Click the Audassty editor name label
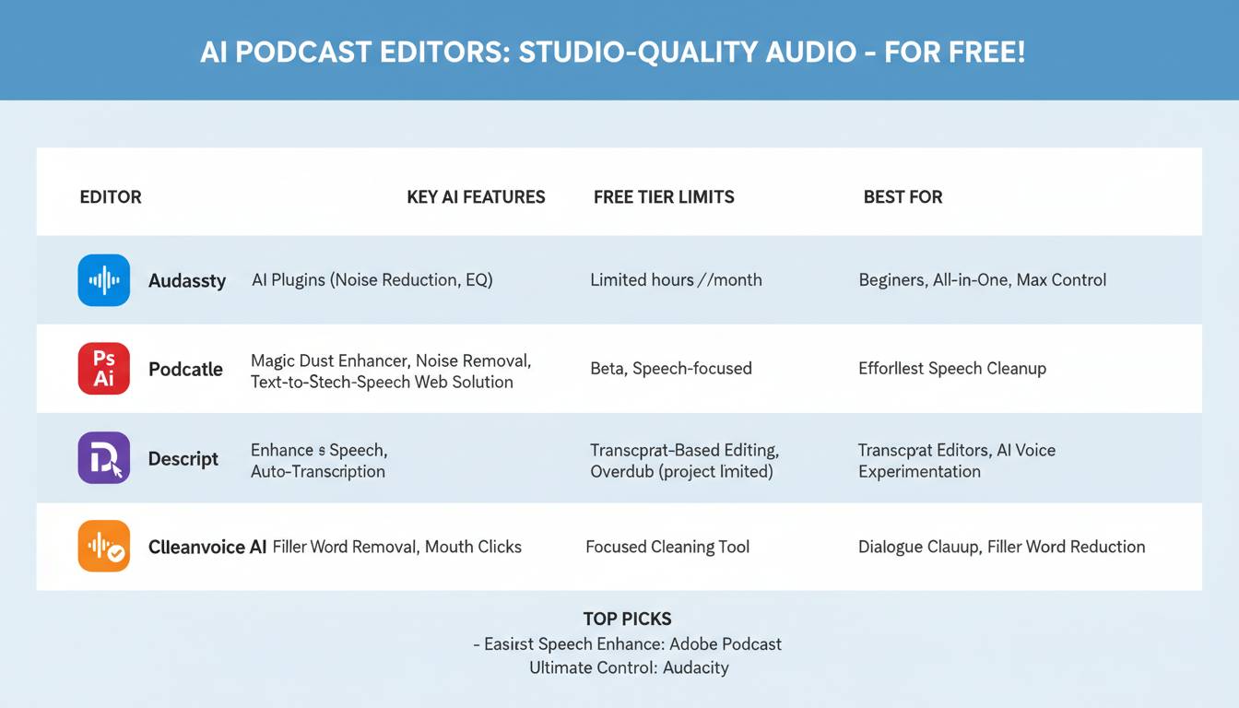 point(187,280)
